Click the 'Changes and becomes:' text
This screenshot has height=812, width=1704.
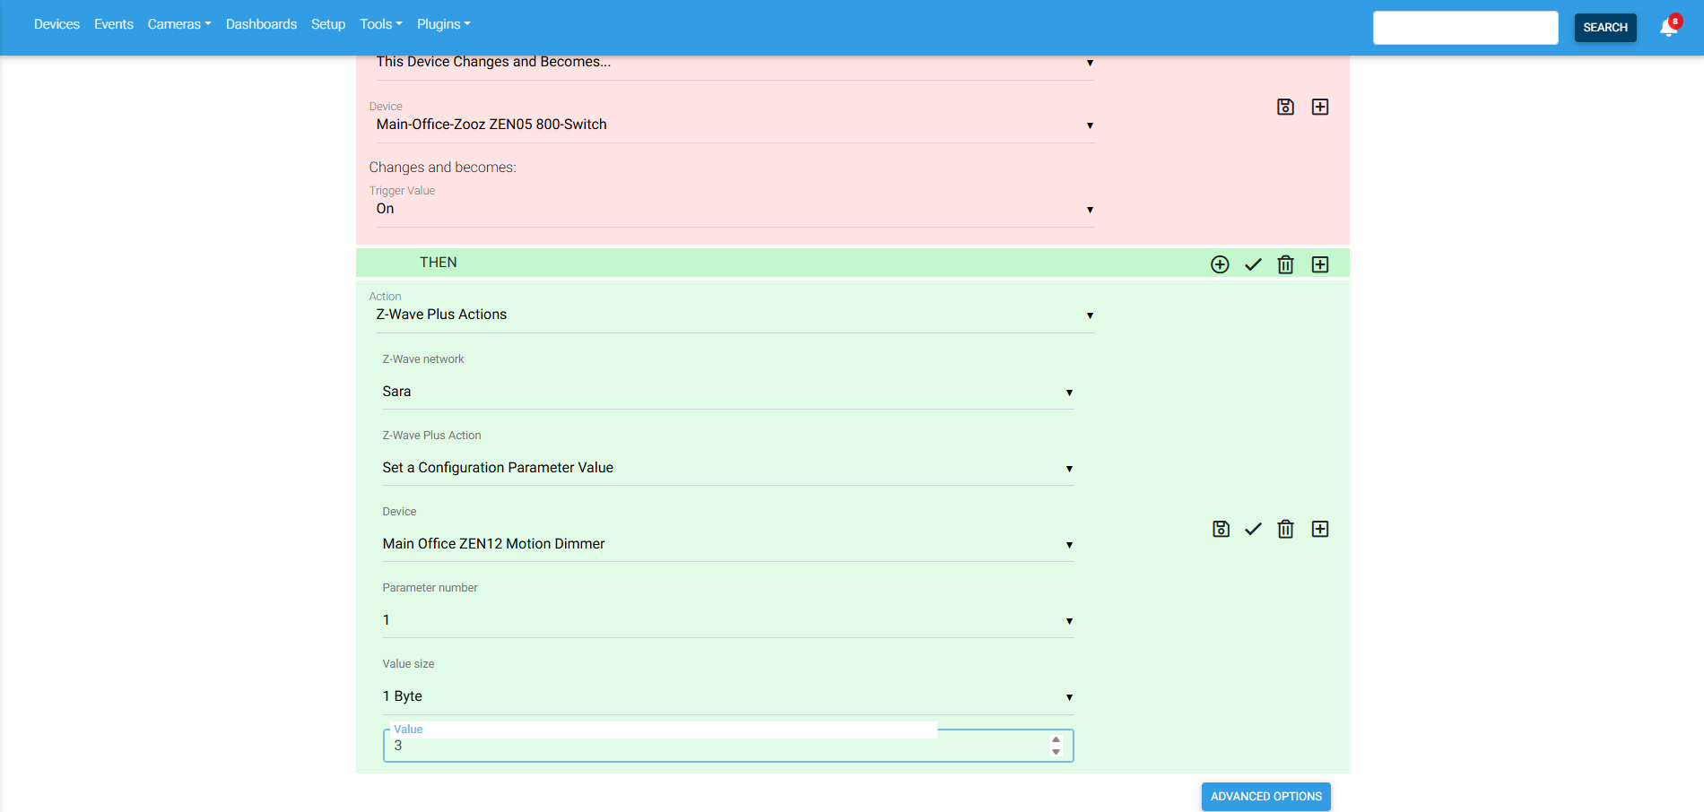click(443, 168)
